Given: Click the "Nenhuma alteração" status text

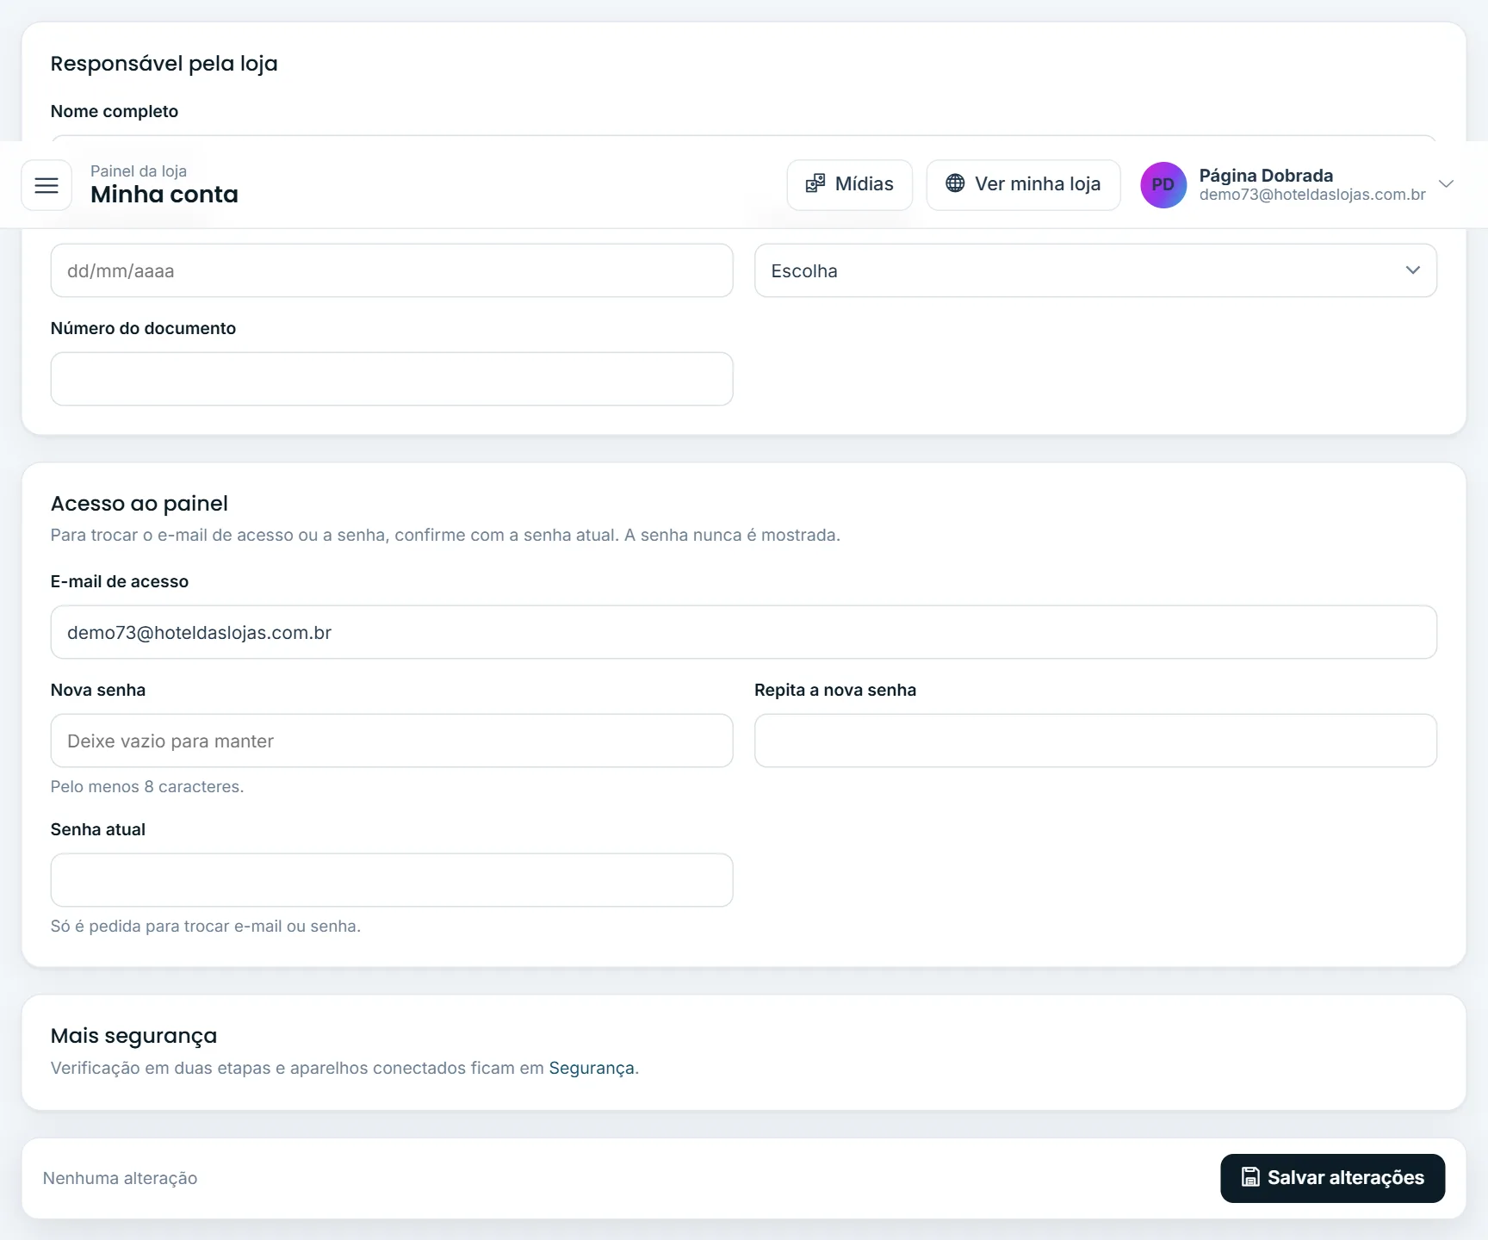Looking at the screenshot, I should [120, 1178].
